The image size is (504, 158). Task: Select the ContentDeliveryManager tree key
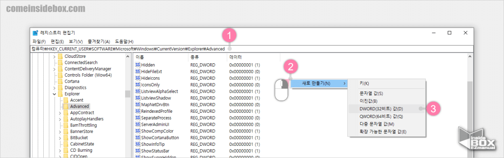(88, 69)
